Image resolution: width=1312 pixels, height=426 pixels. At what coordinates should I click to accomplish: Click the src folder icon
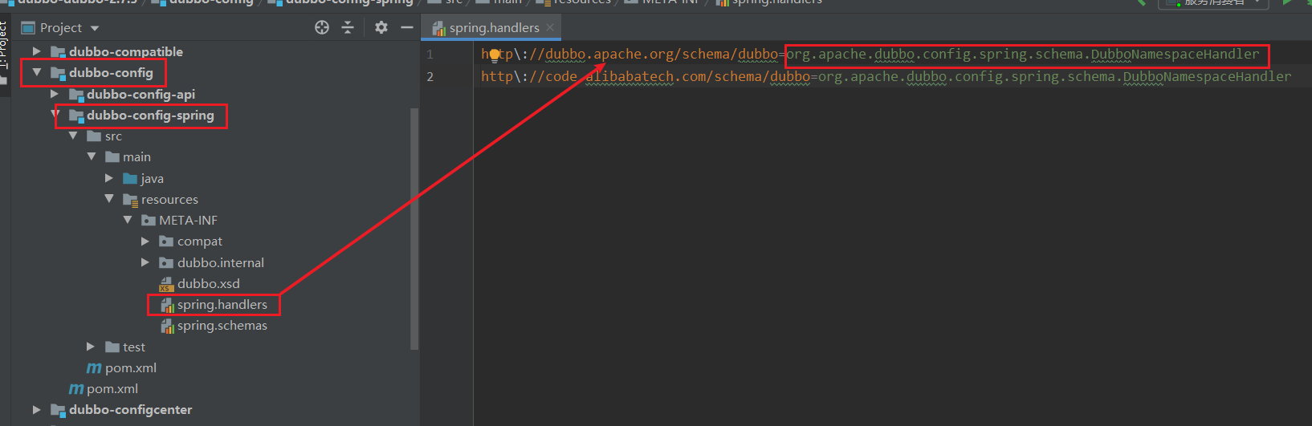pyautogui.click(x=94, y=136)
